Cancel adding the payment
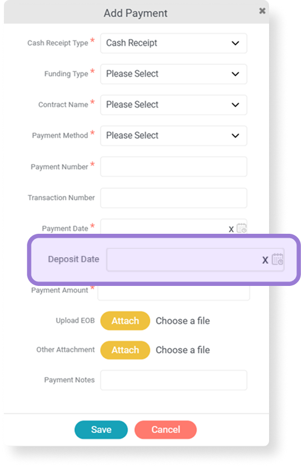Viewport: 301px width, 467px height. click(165, 429)
